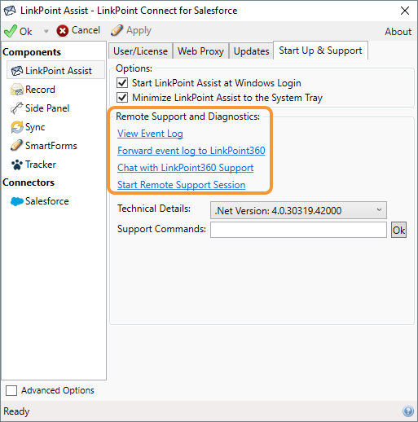Image resolution: width=418 pixels, height=422 pixels.
Task: Click the help question mark icon in status bar
Action: click(x=408, y=411)
